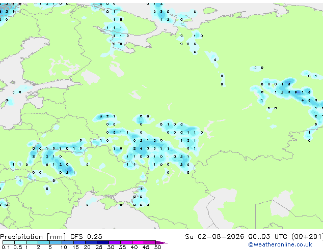Click the legend label '20'
The height and width of the screenshot is (249, 323).
pyautogui.click(x=87, y=247)
